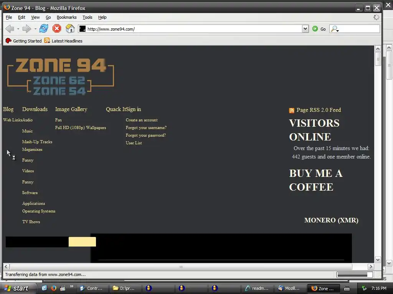Open the Software link
The width and height of the screenshot is (393, 294).
30,193
